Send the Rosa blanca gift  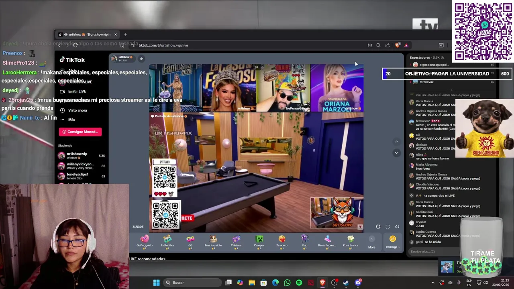click(351, 242)
